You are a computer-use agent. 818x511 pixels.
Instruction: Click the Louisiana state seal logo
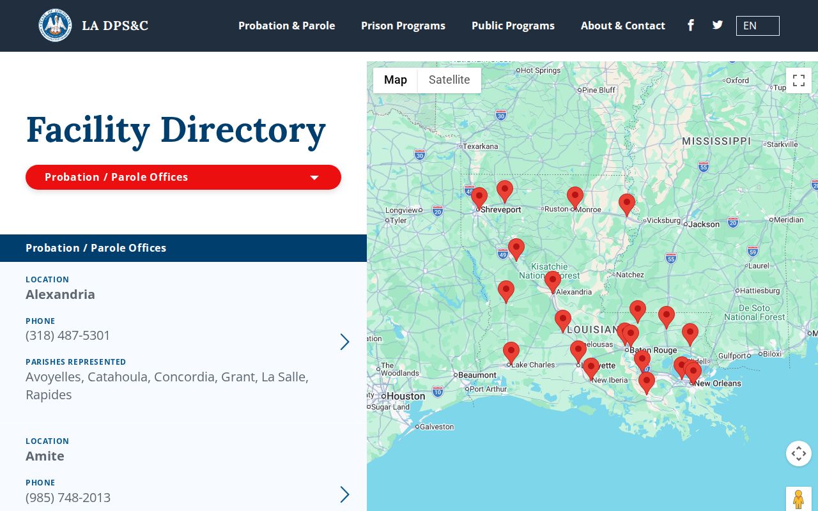[x=55, y=26]
